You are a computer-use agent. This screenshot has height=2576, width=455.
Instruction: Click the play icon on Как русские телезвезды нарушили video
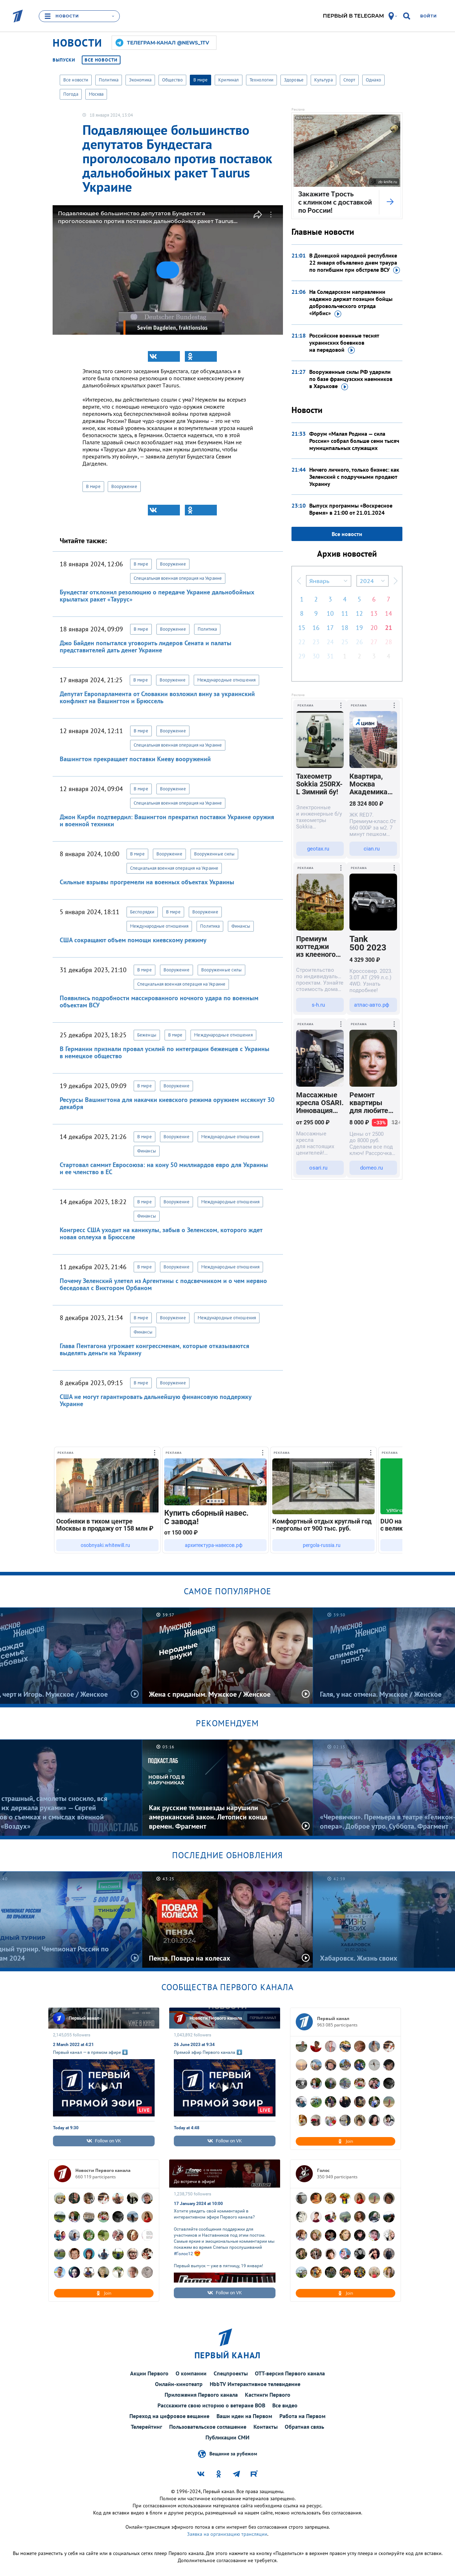pyautogui.click(x=306, y=1826)
